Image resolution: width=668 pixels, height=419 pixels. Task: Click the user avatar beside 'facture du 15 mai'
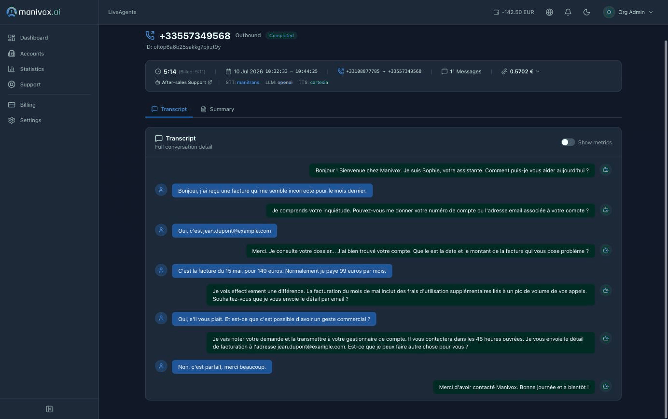point(161,270)
